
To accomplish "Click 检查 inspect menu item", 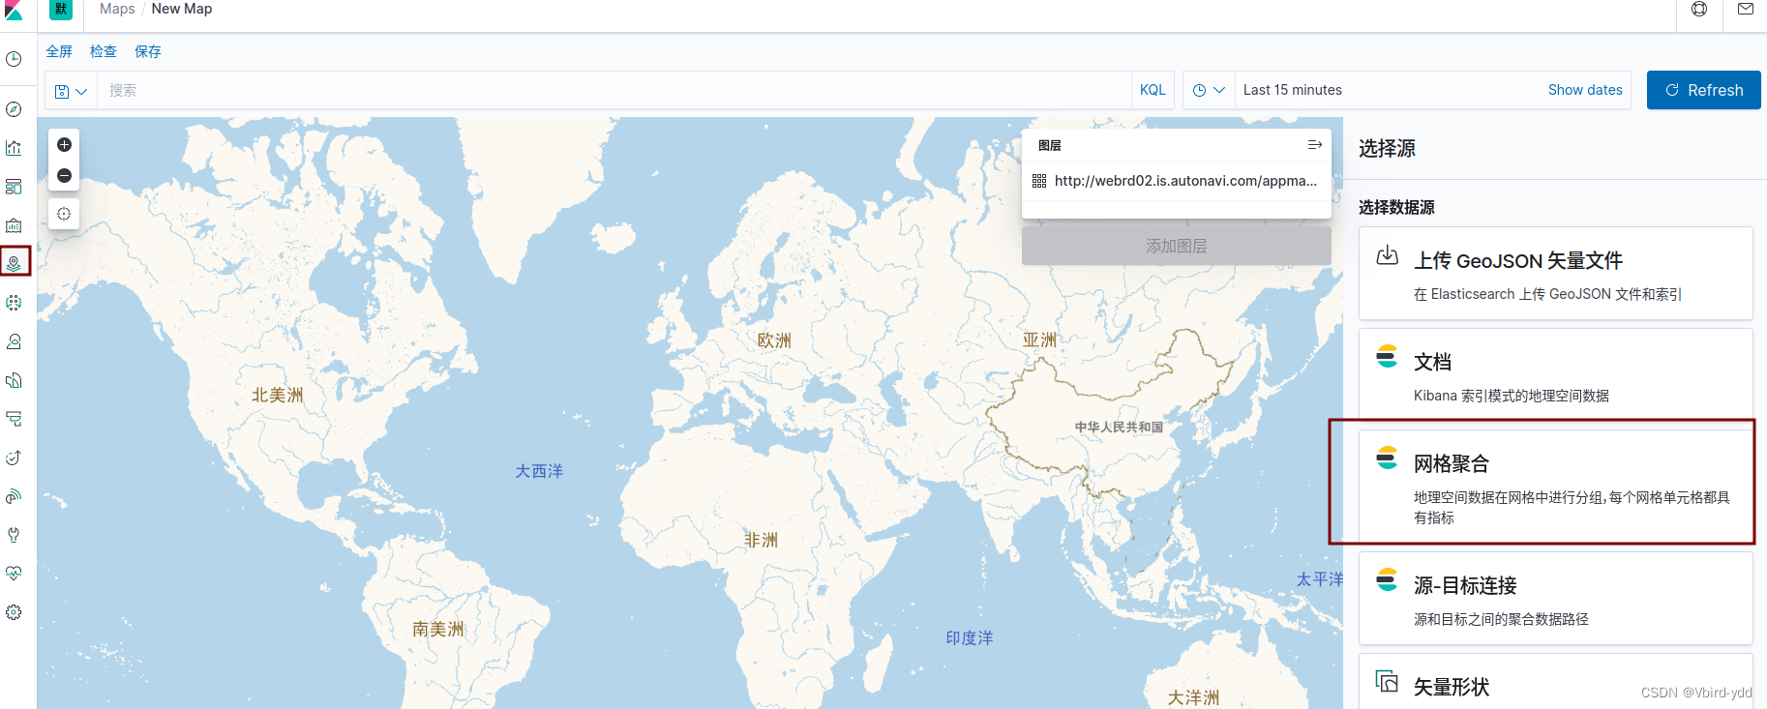I will click(104, 51).
